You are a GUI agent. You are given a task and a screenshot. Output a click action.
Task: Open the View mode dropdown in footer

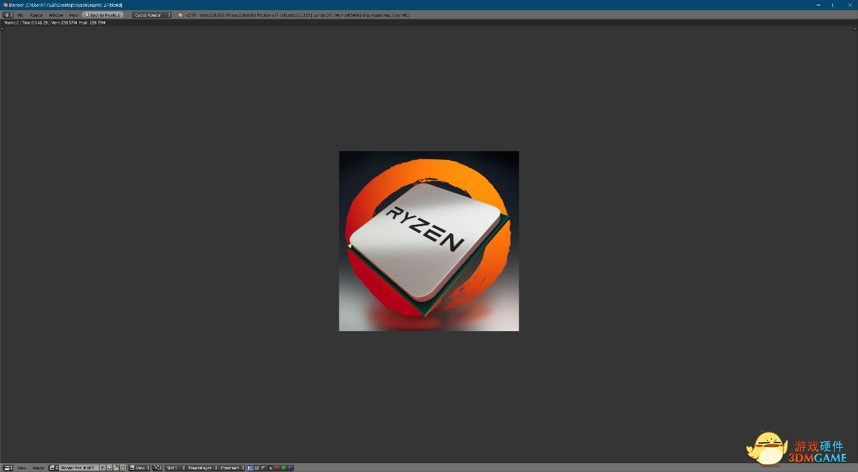pyautogui.click(x=140, y=468)
